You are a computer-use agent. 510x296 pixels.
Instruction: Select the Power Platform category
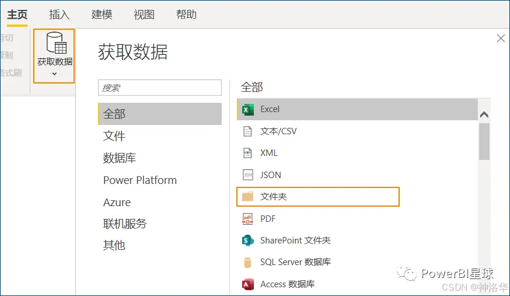coord(140,180)
